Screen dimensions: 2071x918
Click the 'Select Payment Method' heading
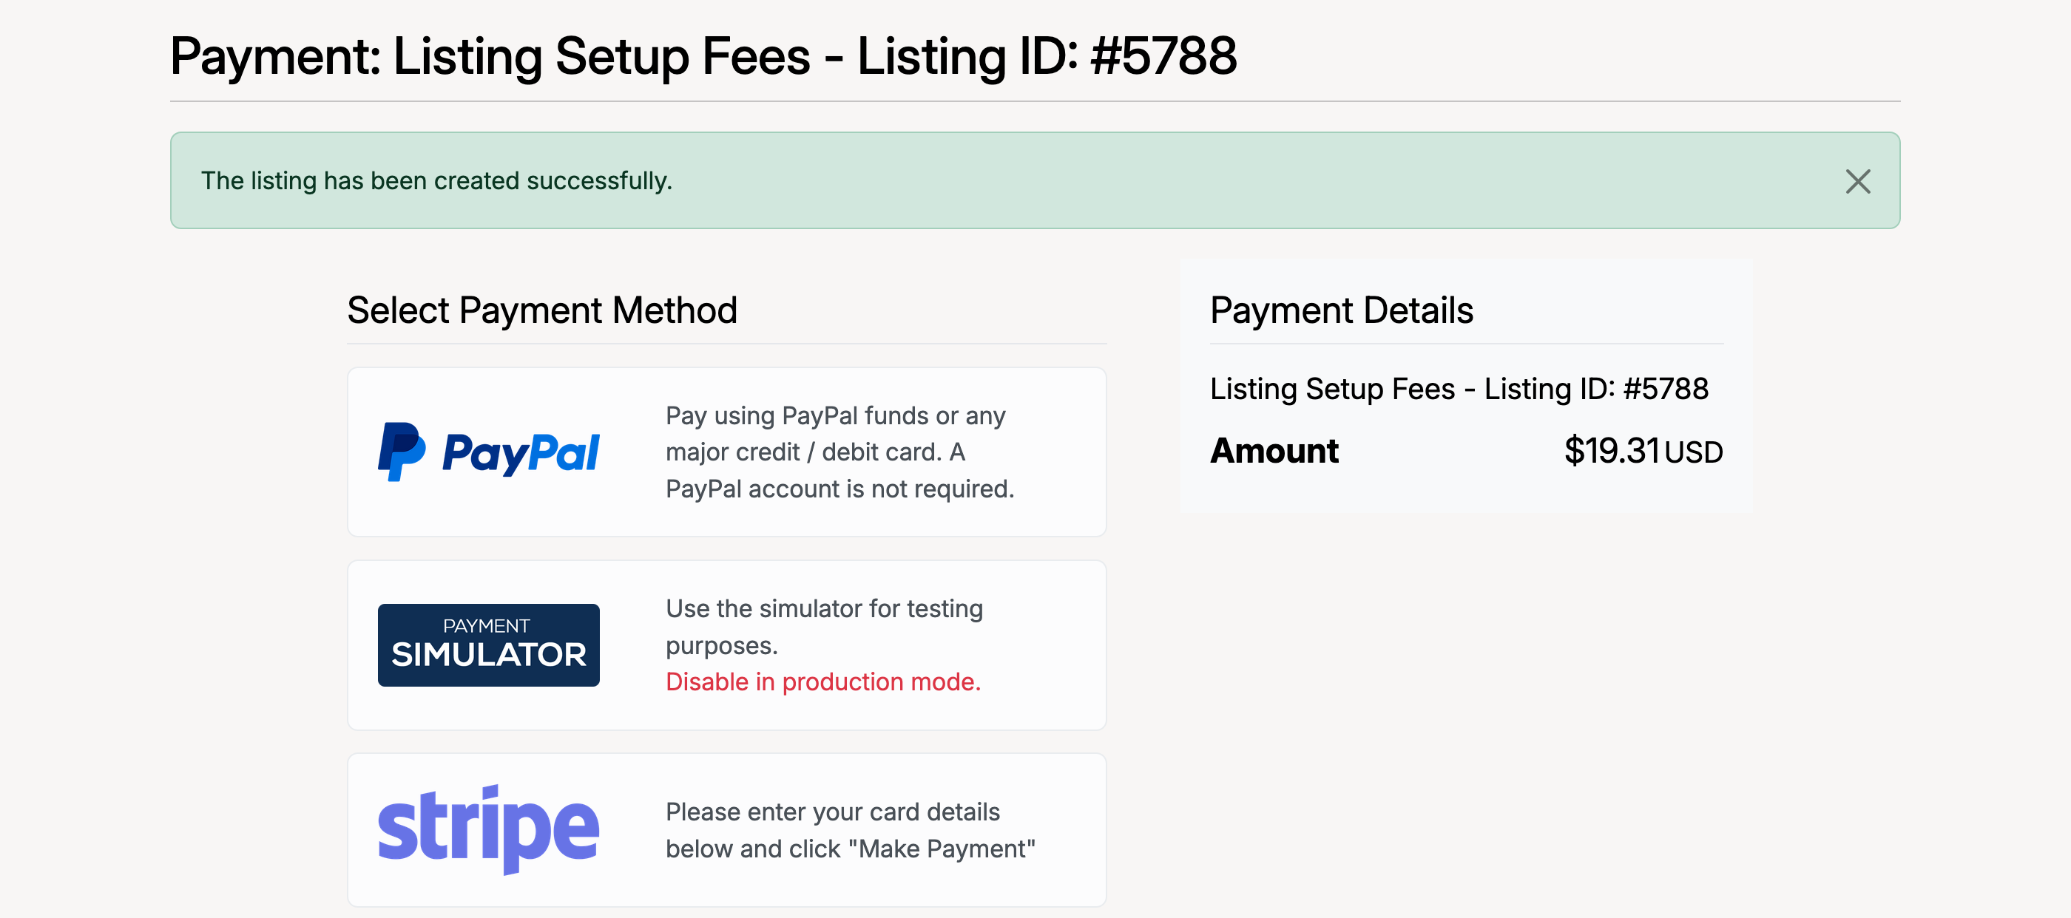click(542, 310)
